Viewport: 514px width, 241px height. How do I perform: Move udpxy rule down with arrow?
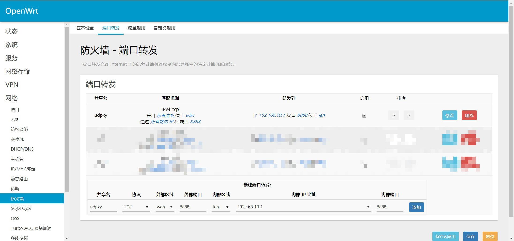click(409, 115)
